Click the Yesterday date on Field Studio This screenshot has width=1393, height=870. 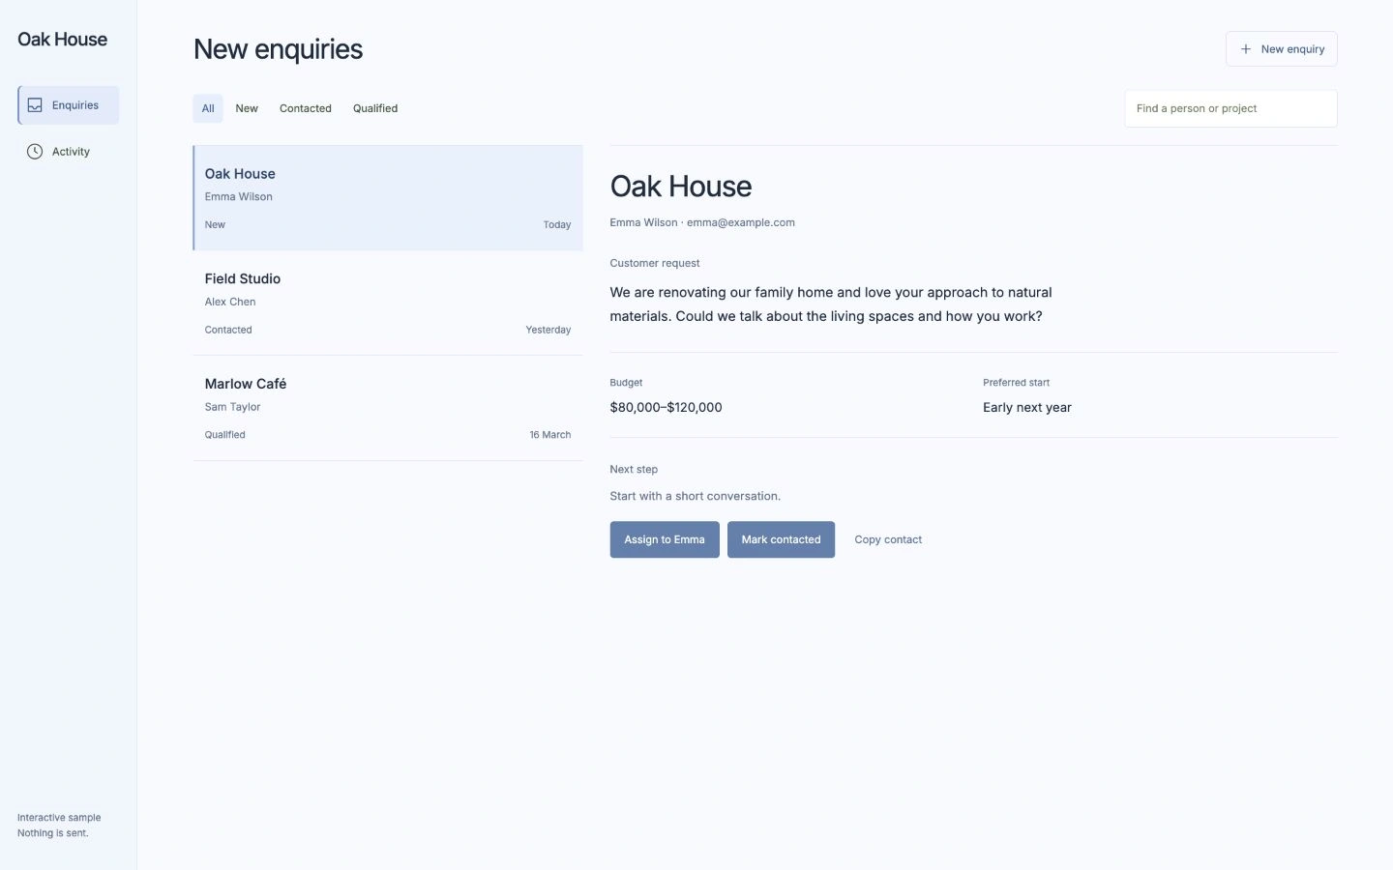pos(548,330)
